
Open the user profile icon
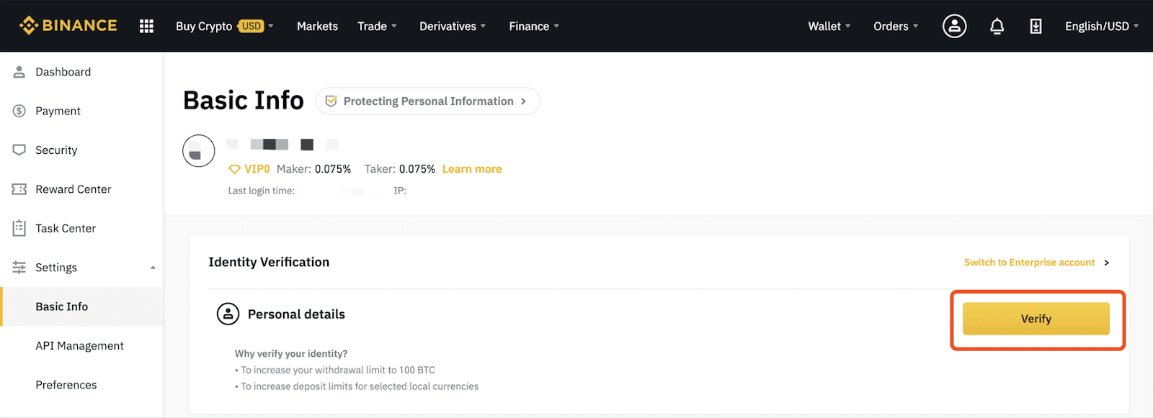[954, 26]
